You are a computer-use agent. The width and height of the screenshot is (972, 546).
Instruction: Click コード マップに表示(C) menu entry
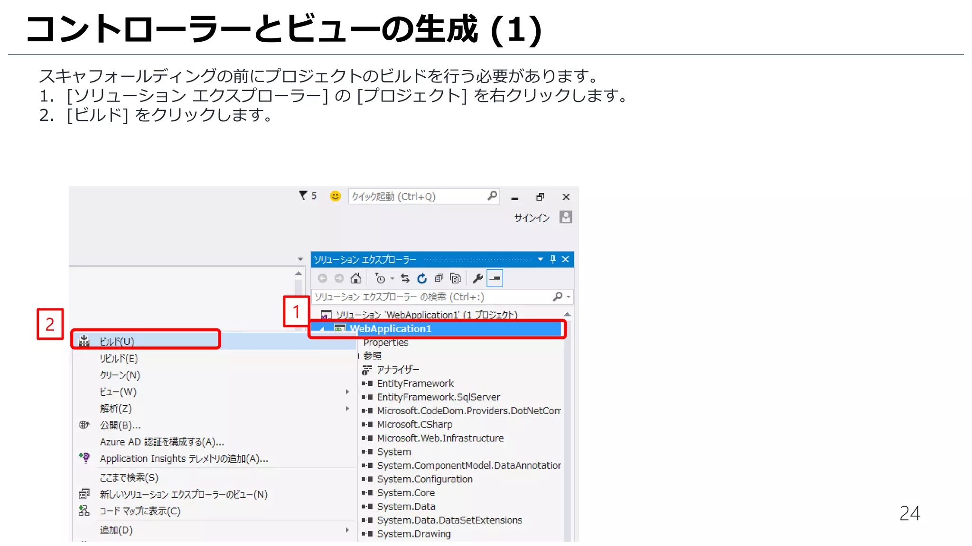140,511
